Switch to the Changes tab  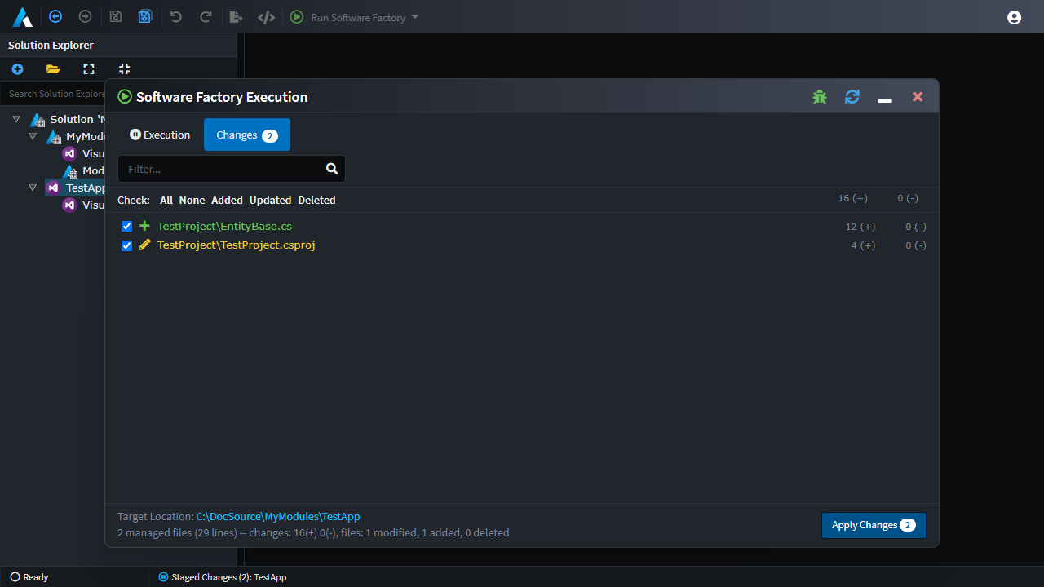click(247, 135)
